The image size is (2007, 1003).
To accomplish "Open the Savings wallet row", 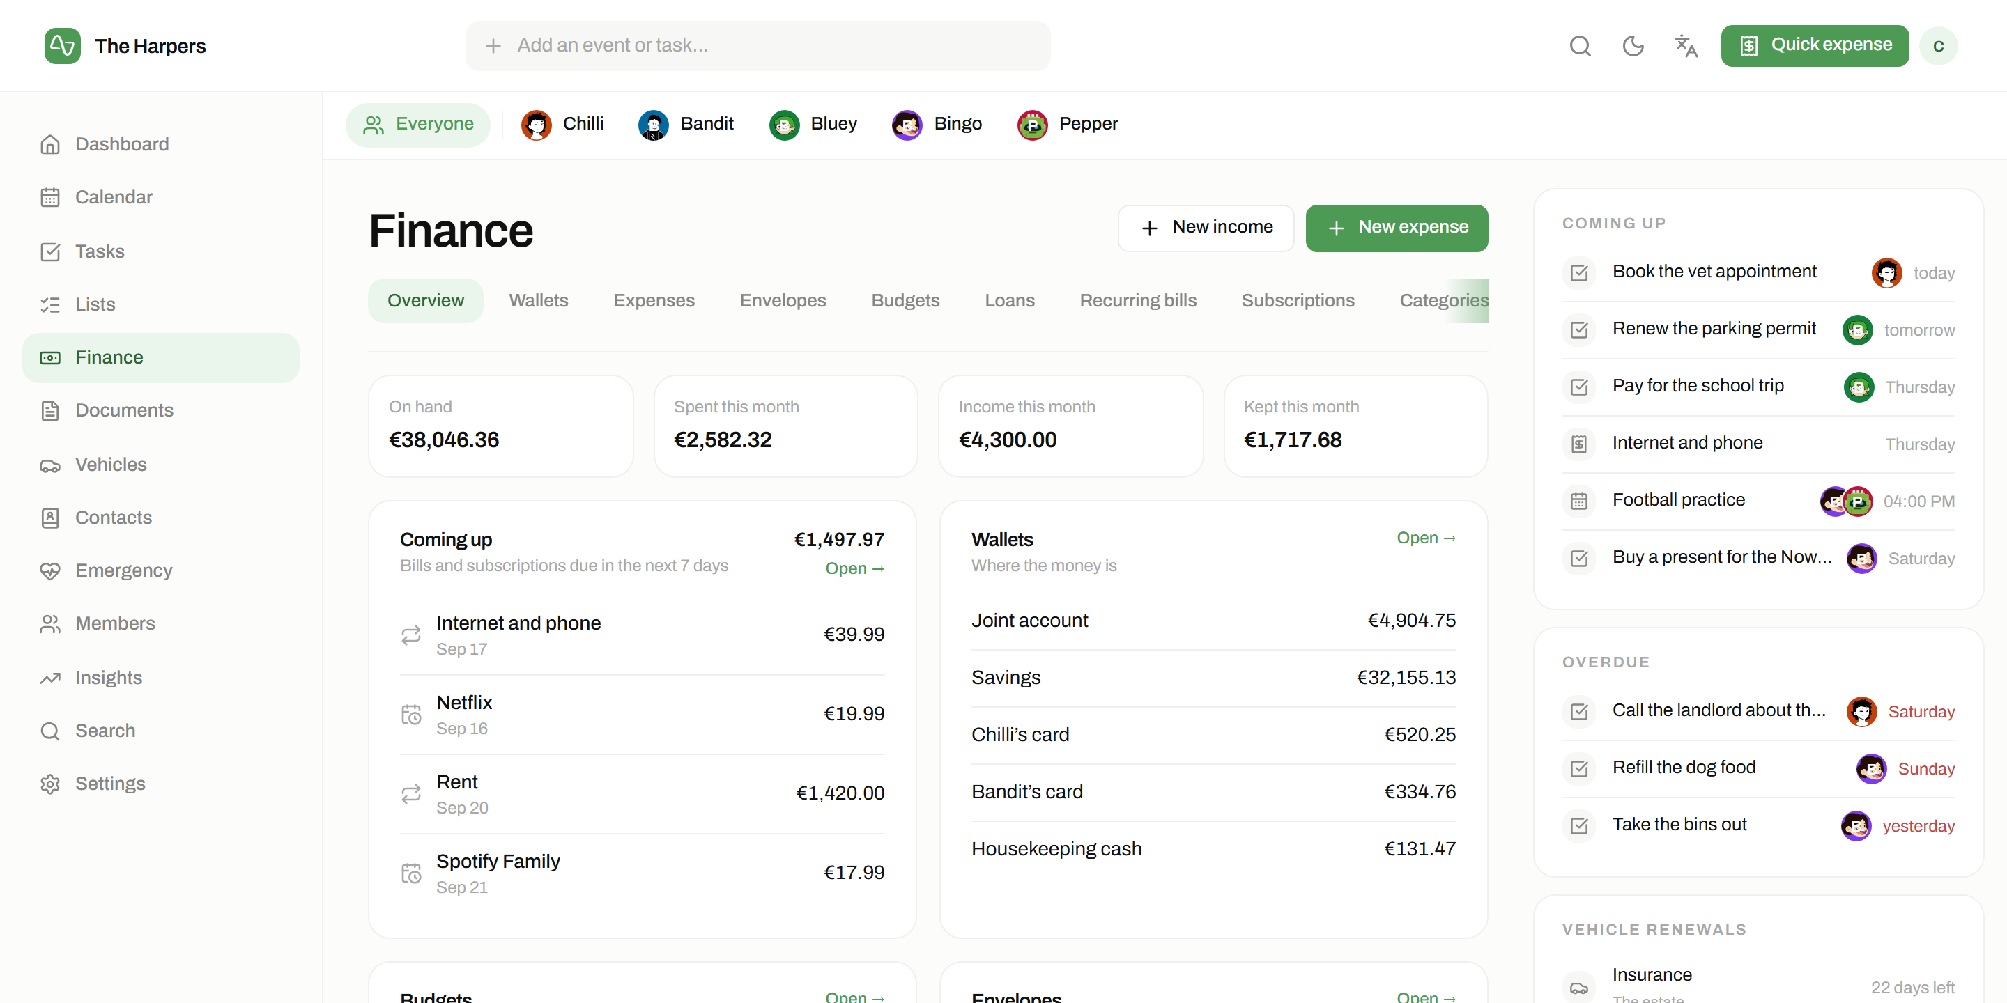I will (x=1213, y=678).
